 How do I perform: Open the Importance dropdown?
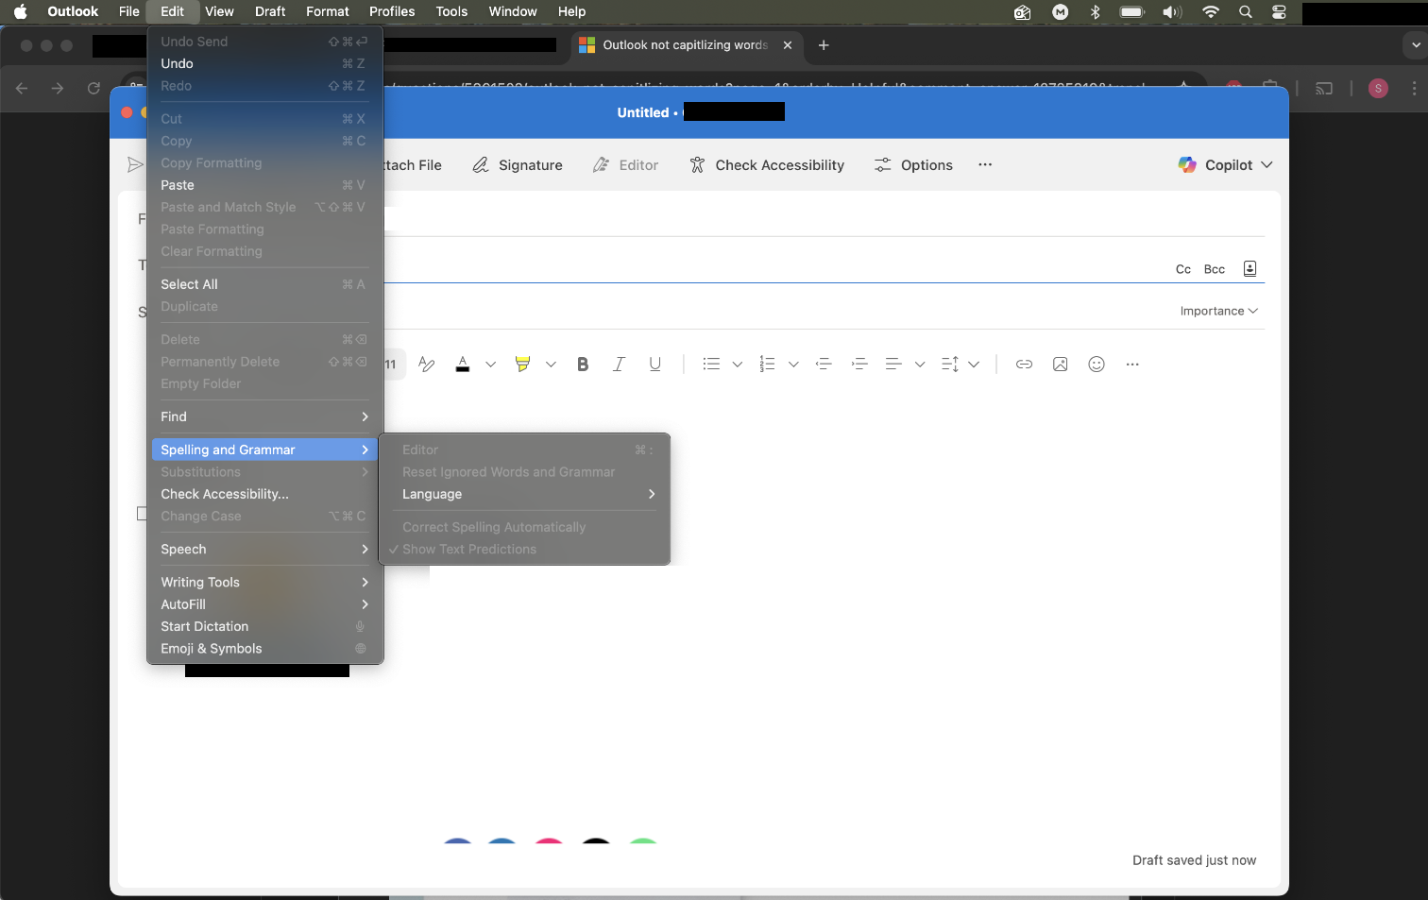[1219, 311]
